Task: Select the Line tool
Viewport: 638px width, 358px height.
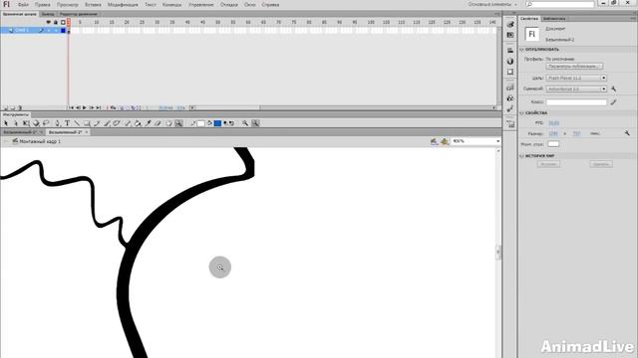Action: pos(77,123)
